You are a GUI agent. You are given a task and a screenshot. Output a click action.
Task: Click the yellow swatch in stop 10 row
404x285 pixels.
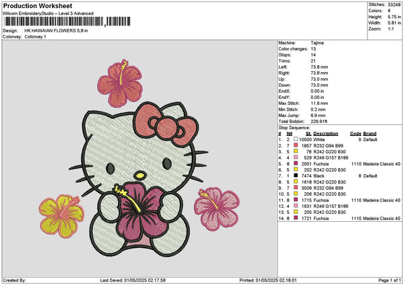(x=296, y=194)
